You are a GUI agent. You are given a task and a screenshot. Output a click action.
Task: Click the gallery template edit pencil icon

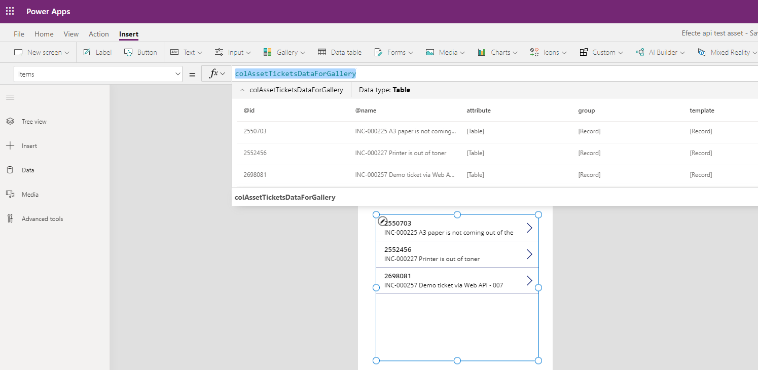click(x=383, y=221)
